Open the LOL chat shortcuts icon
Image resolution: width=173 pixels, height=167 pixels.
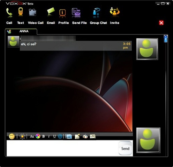[x=93, y=136]
